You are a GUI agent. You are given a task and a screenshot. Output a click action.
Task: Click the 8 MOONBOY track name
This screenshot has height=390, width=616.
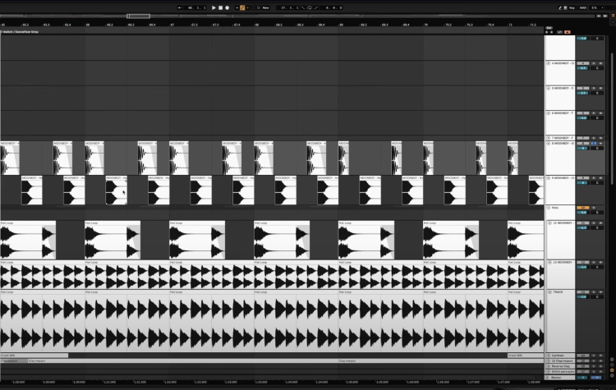[x=562, y=144]
